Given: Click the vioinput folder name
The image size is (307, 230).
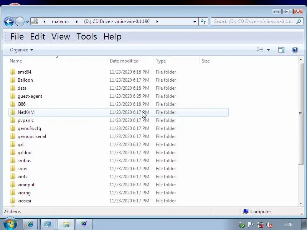Looking at the screenshot, I should (26, 185).
